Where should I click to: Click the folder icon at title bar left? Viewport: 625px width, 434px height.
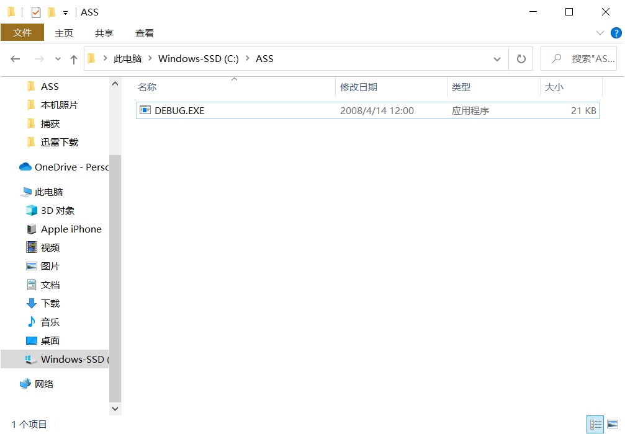click(x=11, y=12)
